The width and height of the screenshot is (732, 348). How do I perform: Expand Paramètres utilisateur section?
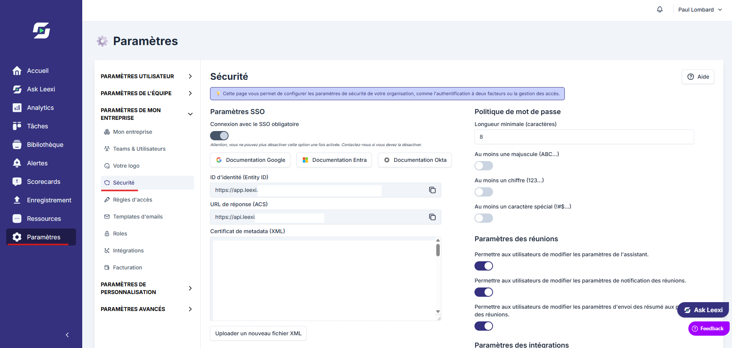click(147, 76)
